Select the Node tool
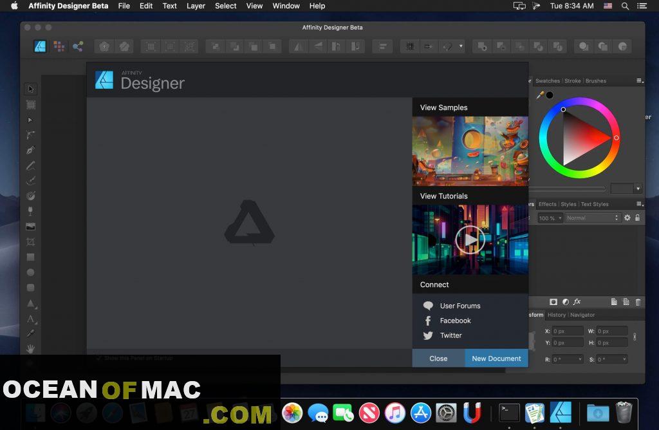The image size is (659, 430). [x=30, y=120]
